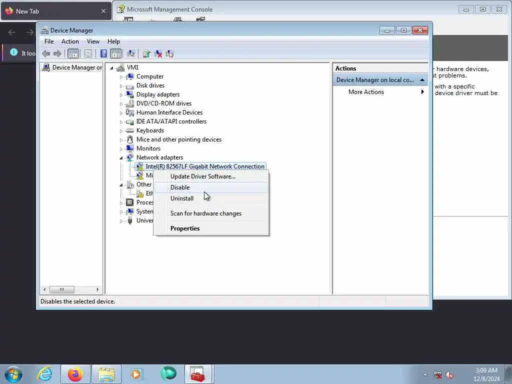512x384 pixels.
Task: Open Windows Media Player from taskbar
Action: 136,374
